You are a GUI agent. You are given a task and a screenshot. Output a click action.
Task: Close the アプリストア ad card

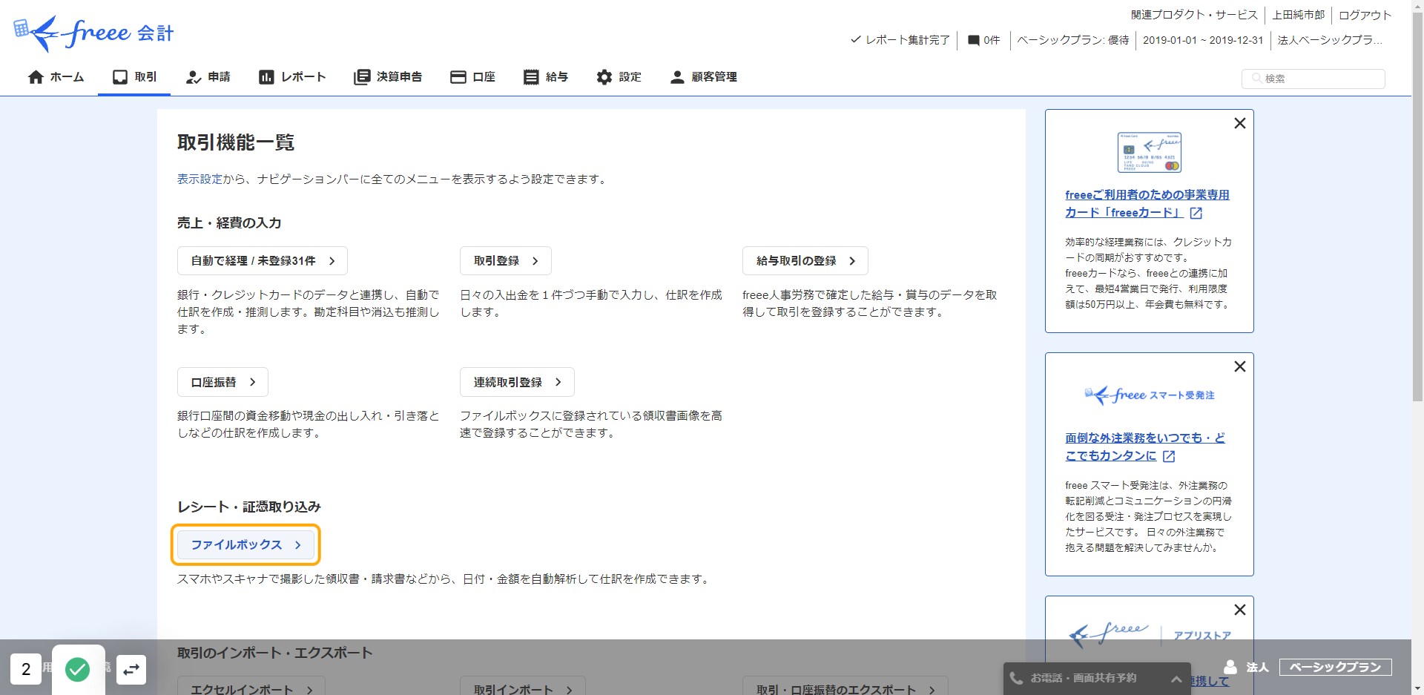[1239, 610]
